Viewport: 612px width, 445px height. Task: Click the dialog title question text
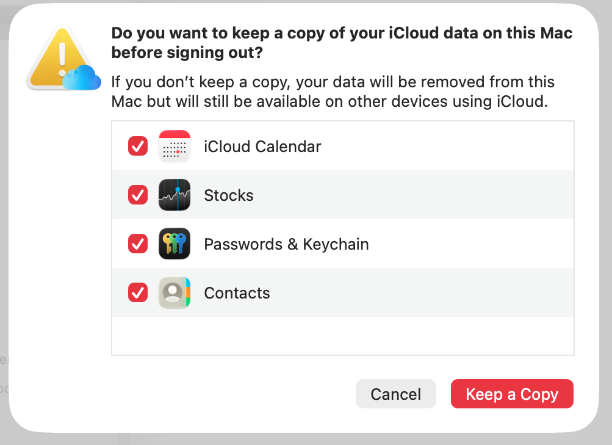(x=341, y=43)
